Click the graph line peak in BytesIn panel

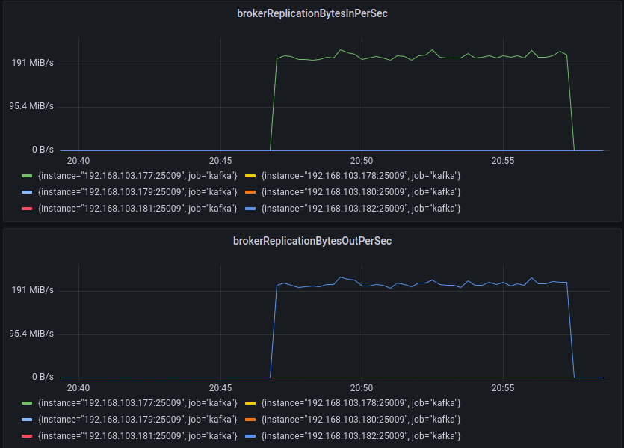coord(342,51)
